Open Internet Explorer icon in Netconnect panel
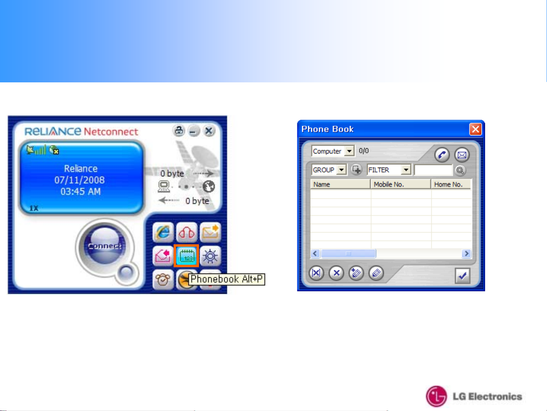 coord(163,232)
